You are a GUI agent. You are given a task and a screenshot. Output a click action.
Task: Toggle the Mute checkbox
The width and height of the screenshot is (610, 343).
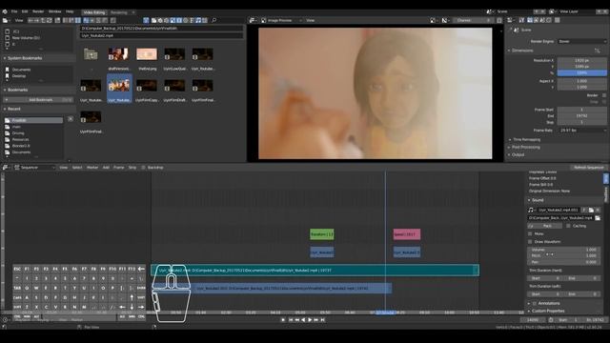click(x=530, y=234)
